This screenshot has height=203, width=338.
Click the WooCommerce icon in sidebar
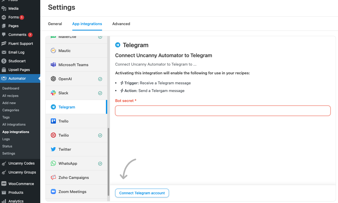(x=4, y=184)
